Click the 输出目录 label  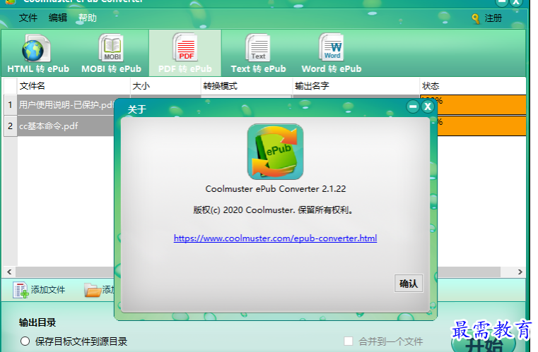coord(37,322)
